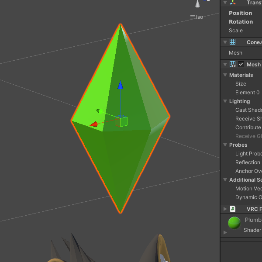Viewport: 262px width, 262px height.
Task: Toggle the Mesh Renderer enabled checkbox
Action: 241,64
